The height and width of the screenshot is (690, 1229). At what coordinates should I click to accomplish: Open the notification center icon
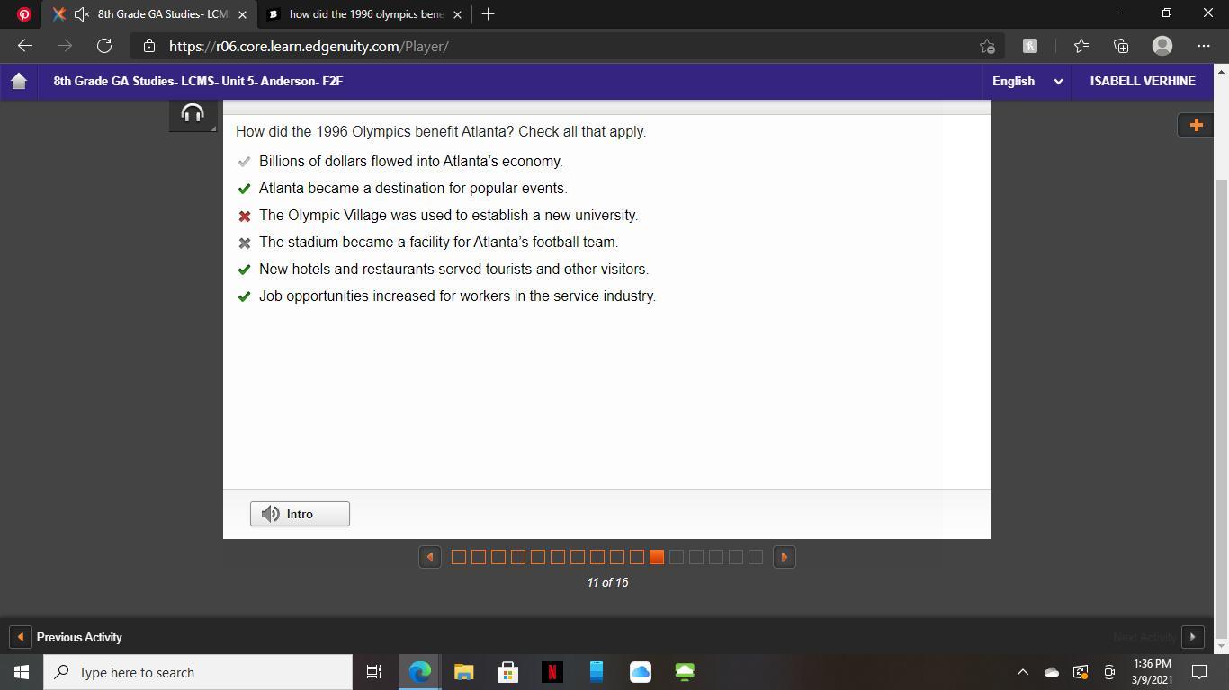[x=1199, y=672]
